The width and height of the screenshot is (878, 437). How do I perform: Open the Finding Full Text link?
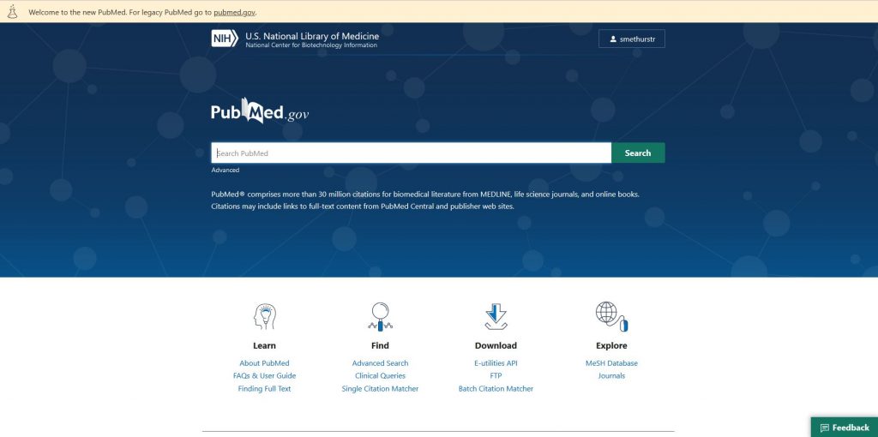[x=264, y=389]
